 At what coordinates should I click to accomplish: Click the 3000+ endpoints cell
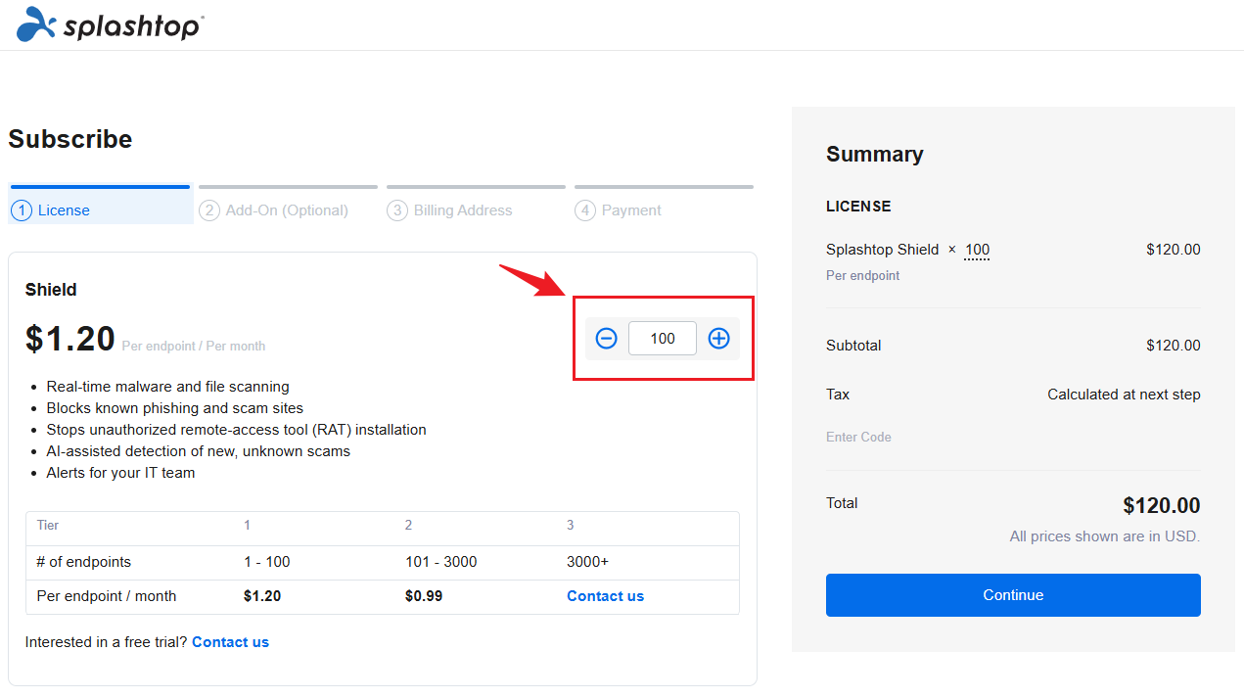pos(588,562)
